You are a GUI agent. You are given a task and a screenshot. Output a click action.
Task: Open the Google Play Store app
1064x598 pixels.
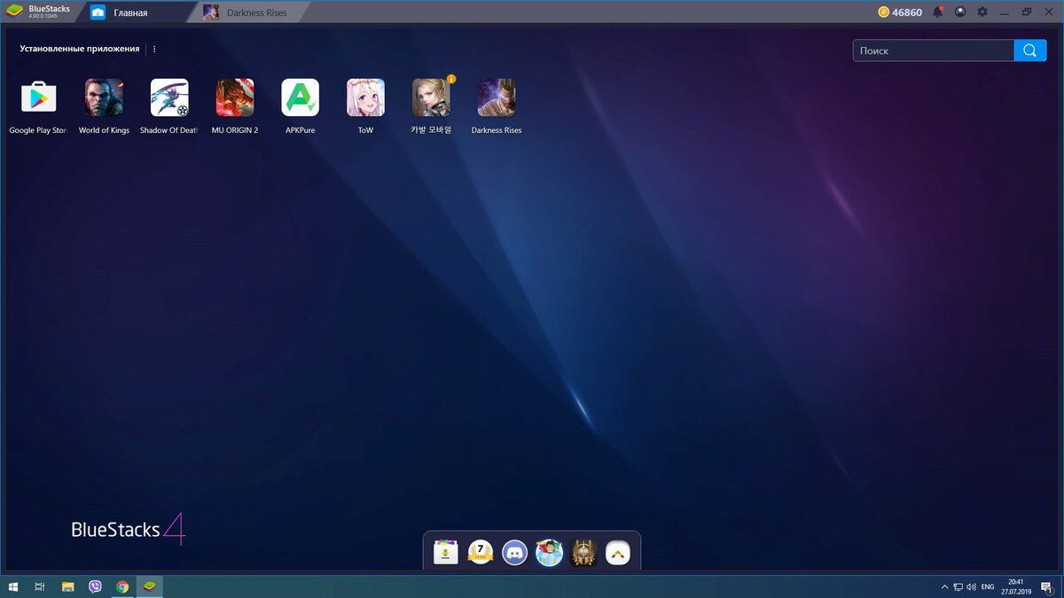(38, 97)
